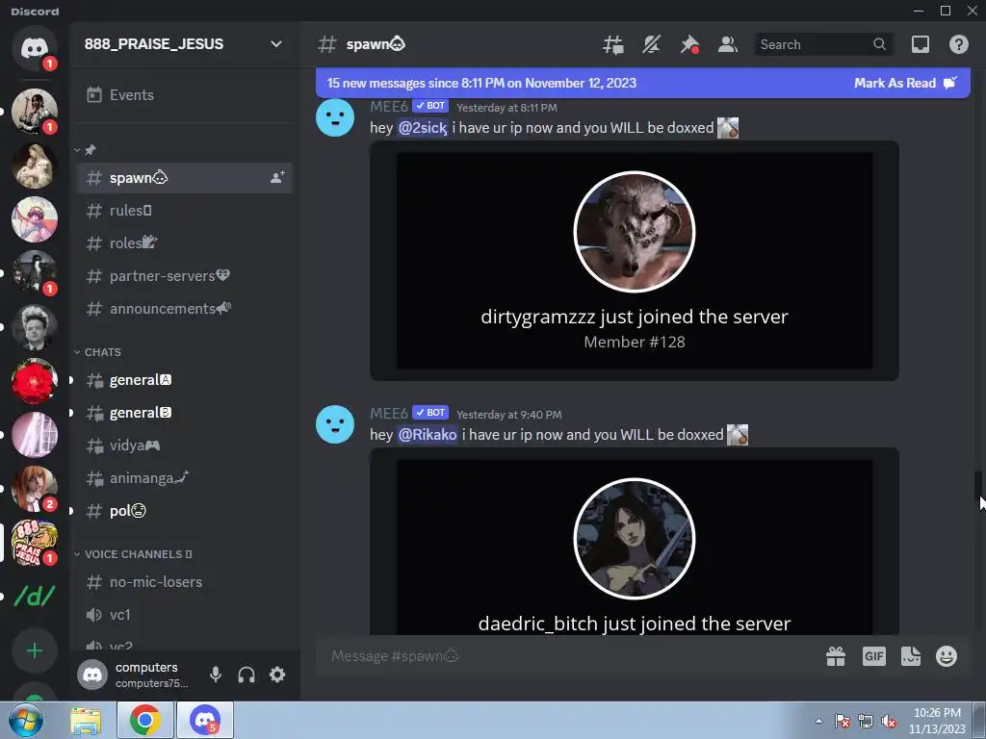
Task: Open Discord direct messages home icon
Action: tap(35, 48)
